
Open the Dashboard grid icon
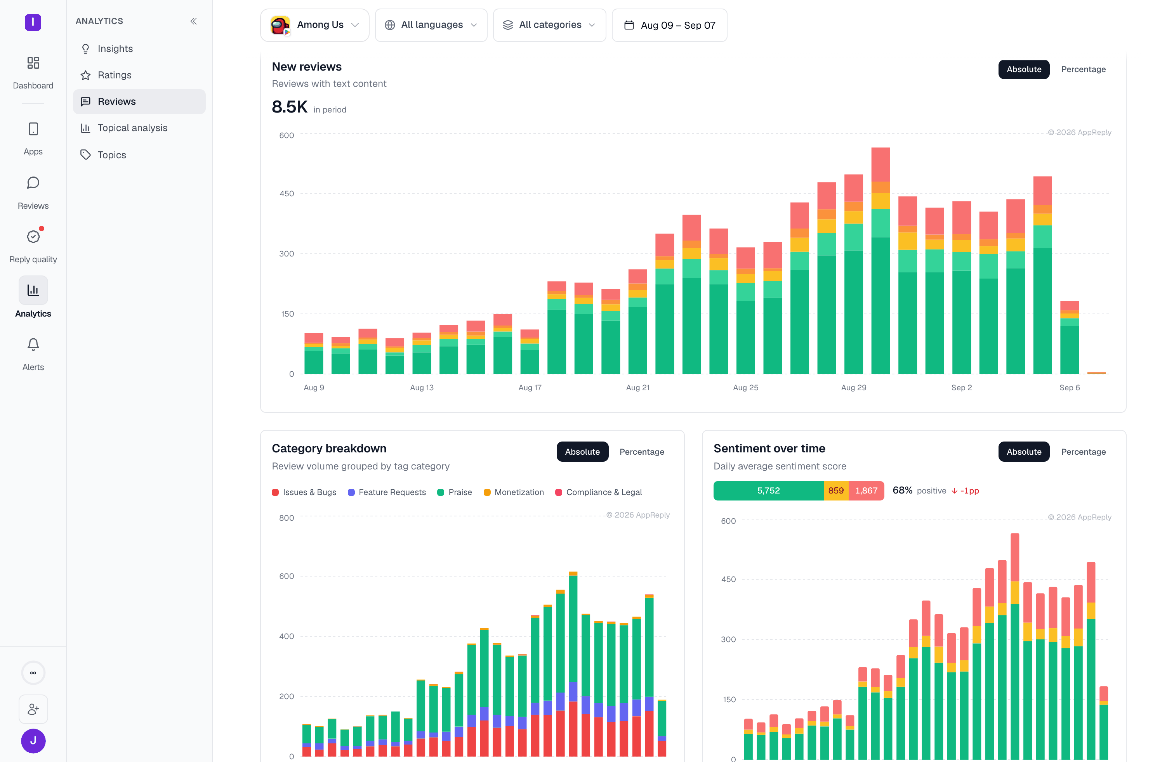click(x=33, y=62)
